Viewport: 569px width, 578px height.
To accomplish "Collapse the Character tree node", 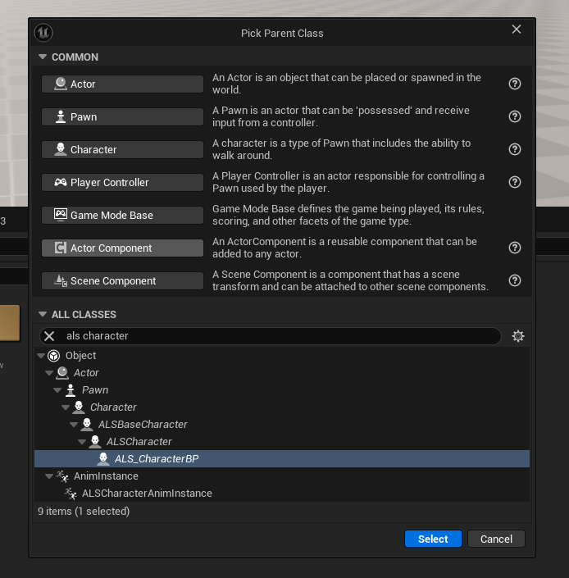I will [66, 407].
